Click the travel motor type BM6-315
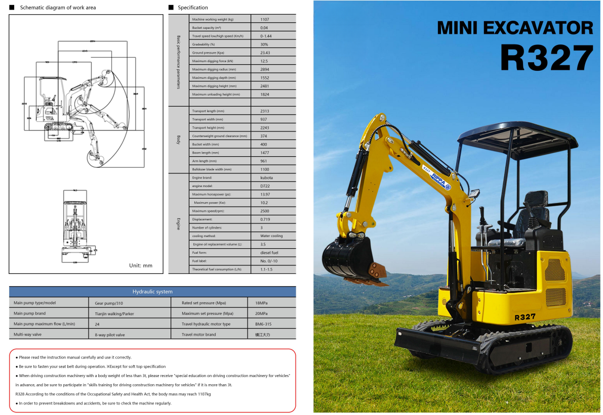The image size is (603, 415). coord(263,325)
